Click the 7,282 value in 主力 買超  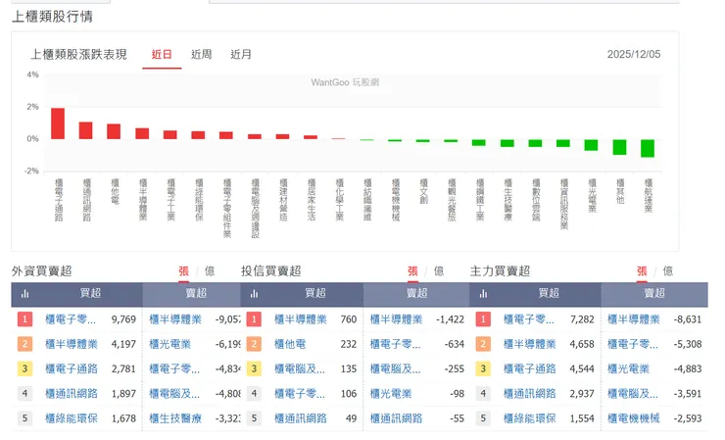(582, 319)
